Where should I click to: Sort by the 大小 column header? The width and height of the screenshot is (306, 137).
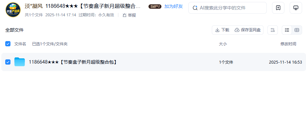point(223,44)
